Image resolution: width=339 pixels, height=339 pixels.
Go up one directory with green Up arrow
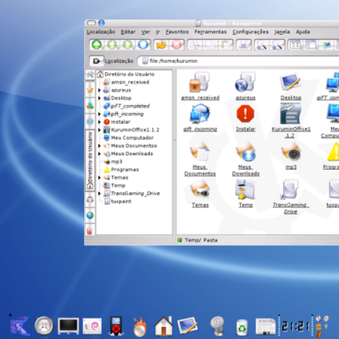pos(97,45)
